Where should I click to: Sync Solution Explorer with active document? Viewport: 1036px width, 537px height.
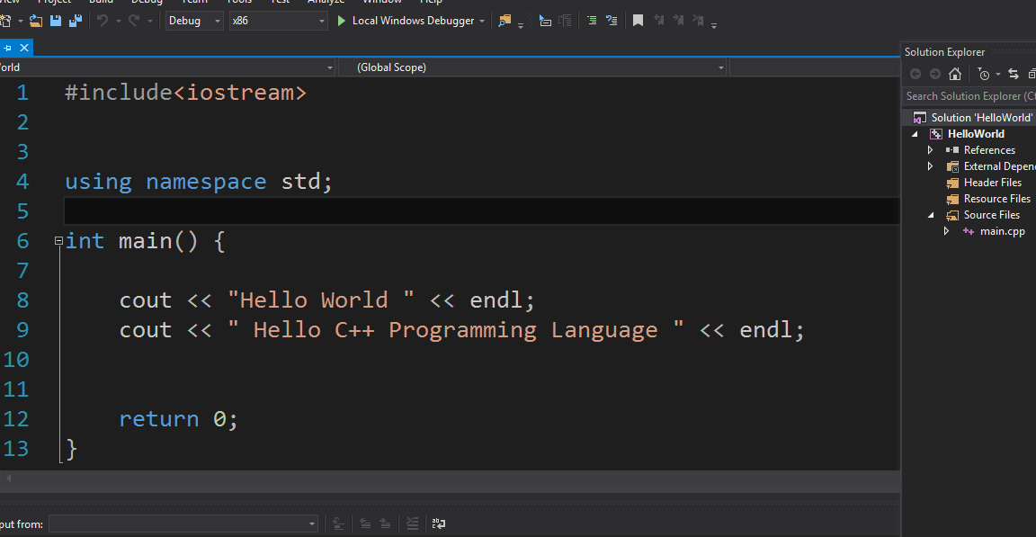1014,74
